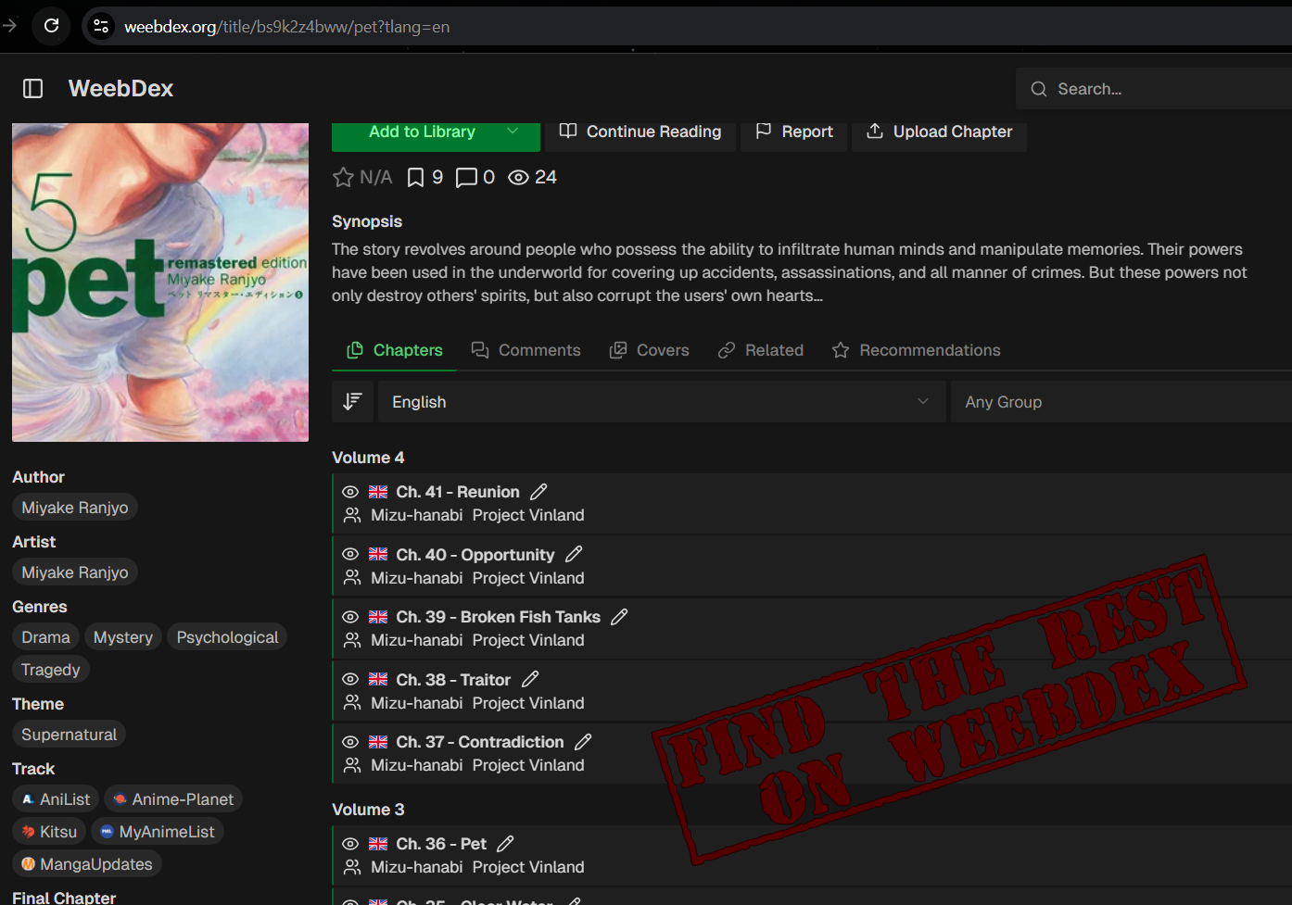Click the Search input field
Image resolution: width=1292 pixels, height=905 pixels.
click(1168, 89)
